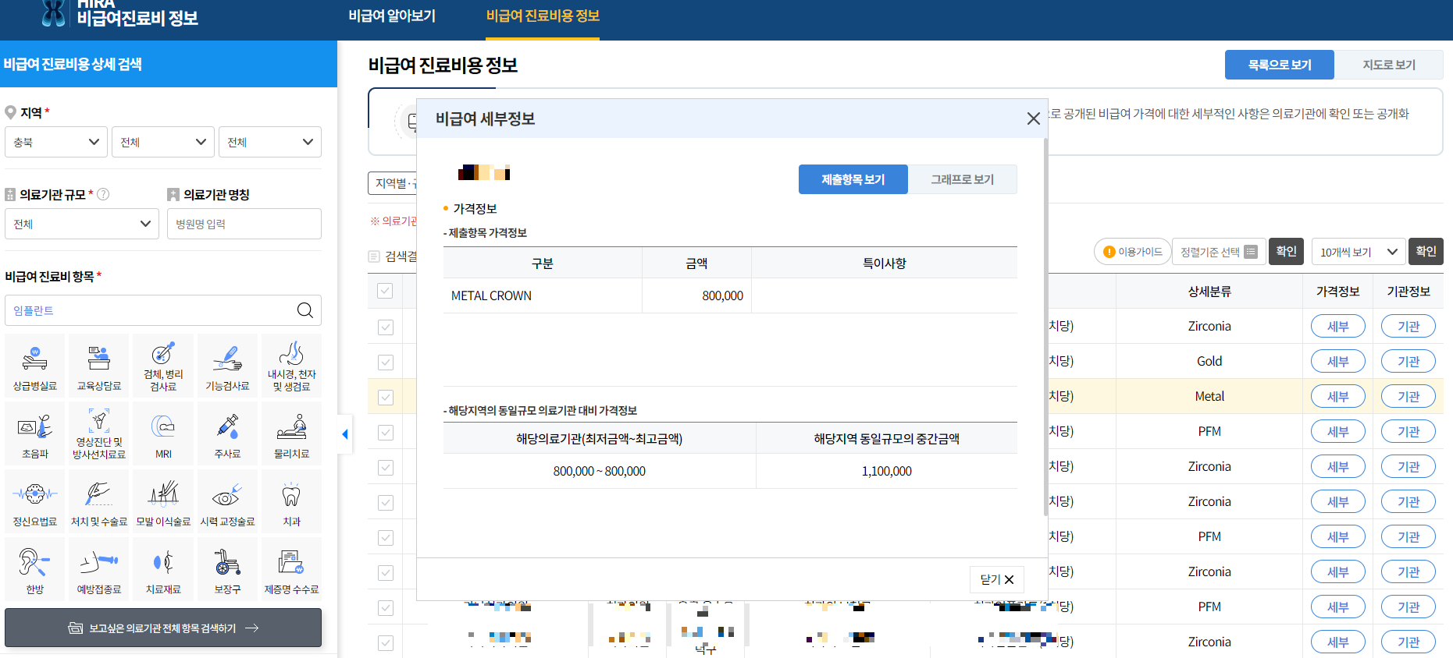Click 세부 button on the Metal row
The height and width of the screenshot is (658, 1453).
(x=1338, y=397)
